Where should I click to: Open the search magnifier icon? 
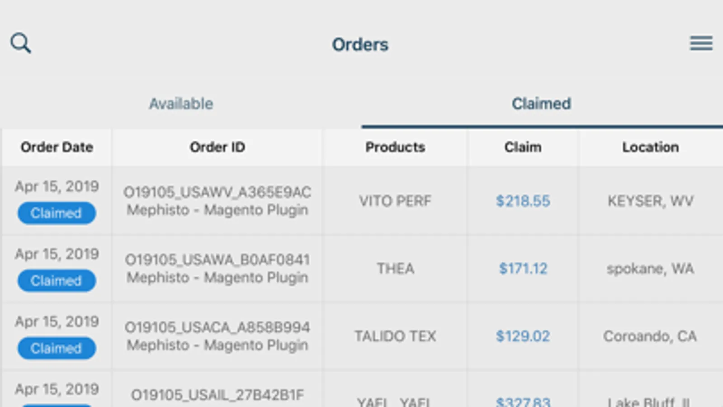coord(21,43)
